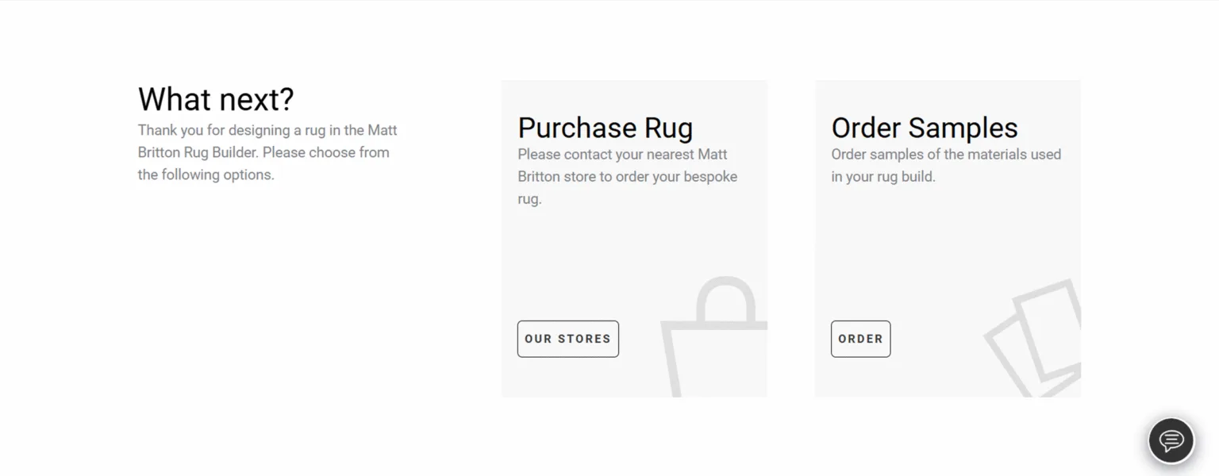Select the "Britton Rug Builder" text in the intro
This screenshot has width=1219, height=476.
[198, 152]
